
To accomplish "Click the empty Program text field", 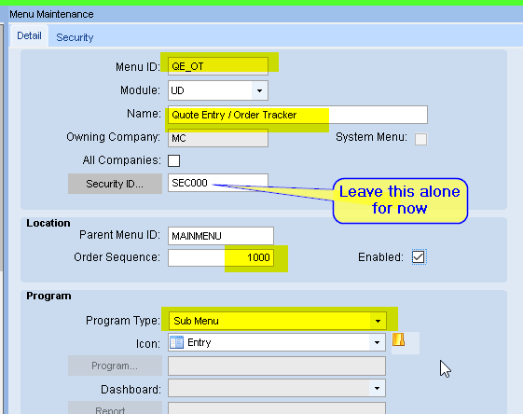I will click(277, 366).
